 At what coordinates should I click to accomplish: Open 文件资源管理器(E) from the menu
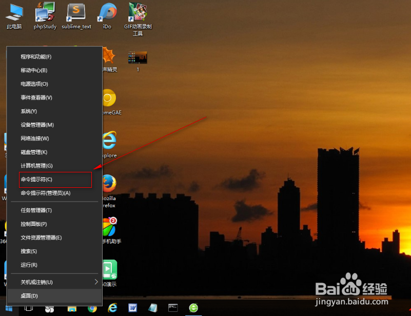coord(54,238)
